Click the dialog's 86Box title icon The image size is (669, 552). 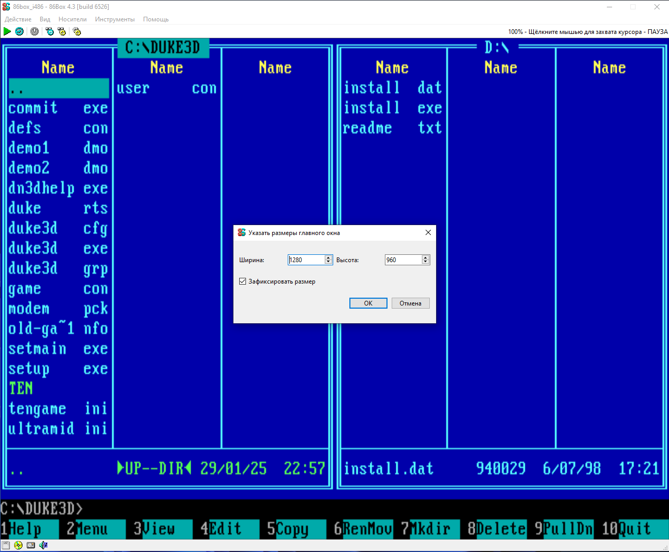241,232
